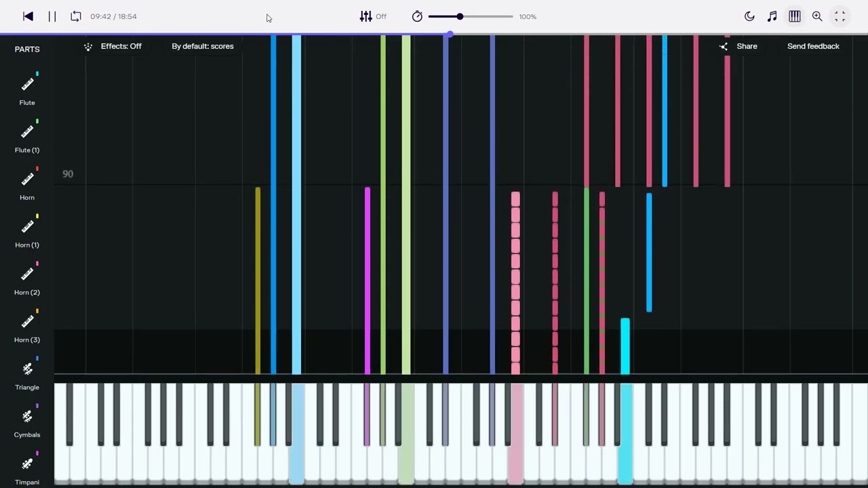Click the Flute label text
The width and height of the screenshot is (868, 488).
[27, 102]
